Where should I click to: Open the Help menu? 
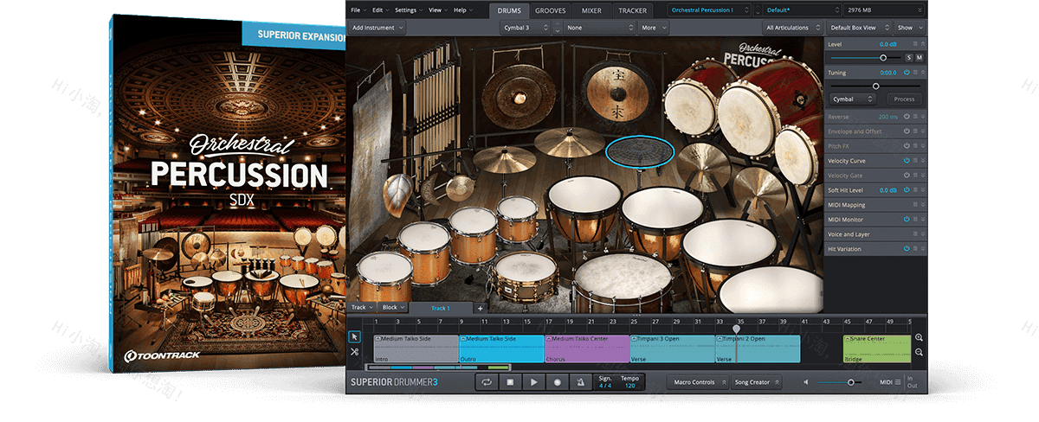click(461, 10)
